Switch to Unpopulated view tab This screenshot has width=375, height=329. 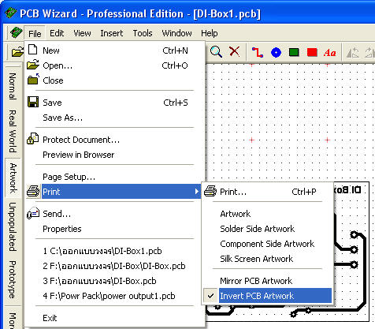13,226
